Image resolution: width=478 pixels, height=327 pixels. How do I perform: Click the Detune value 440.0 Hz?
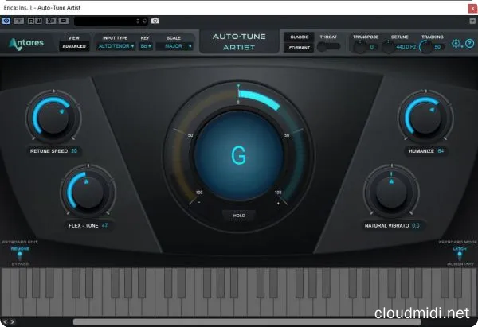pyautogui.click(x=406, y=47)
